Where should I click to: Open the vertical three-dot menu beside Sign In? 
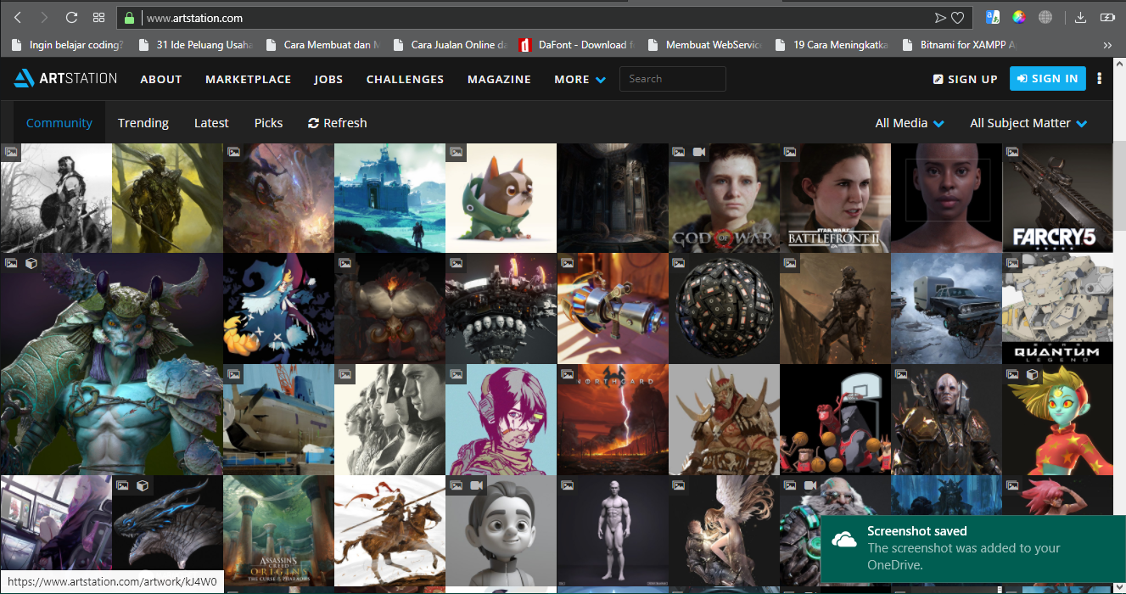coord(1100,79)
